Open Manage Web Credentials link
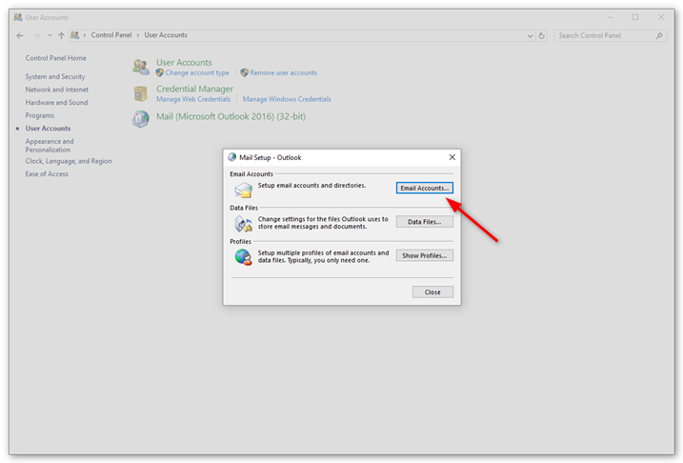 193,99
